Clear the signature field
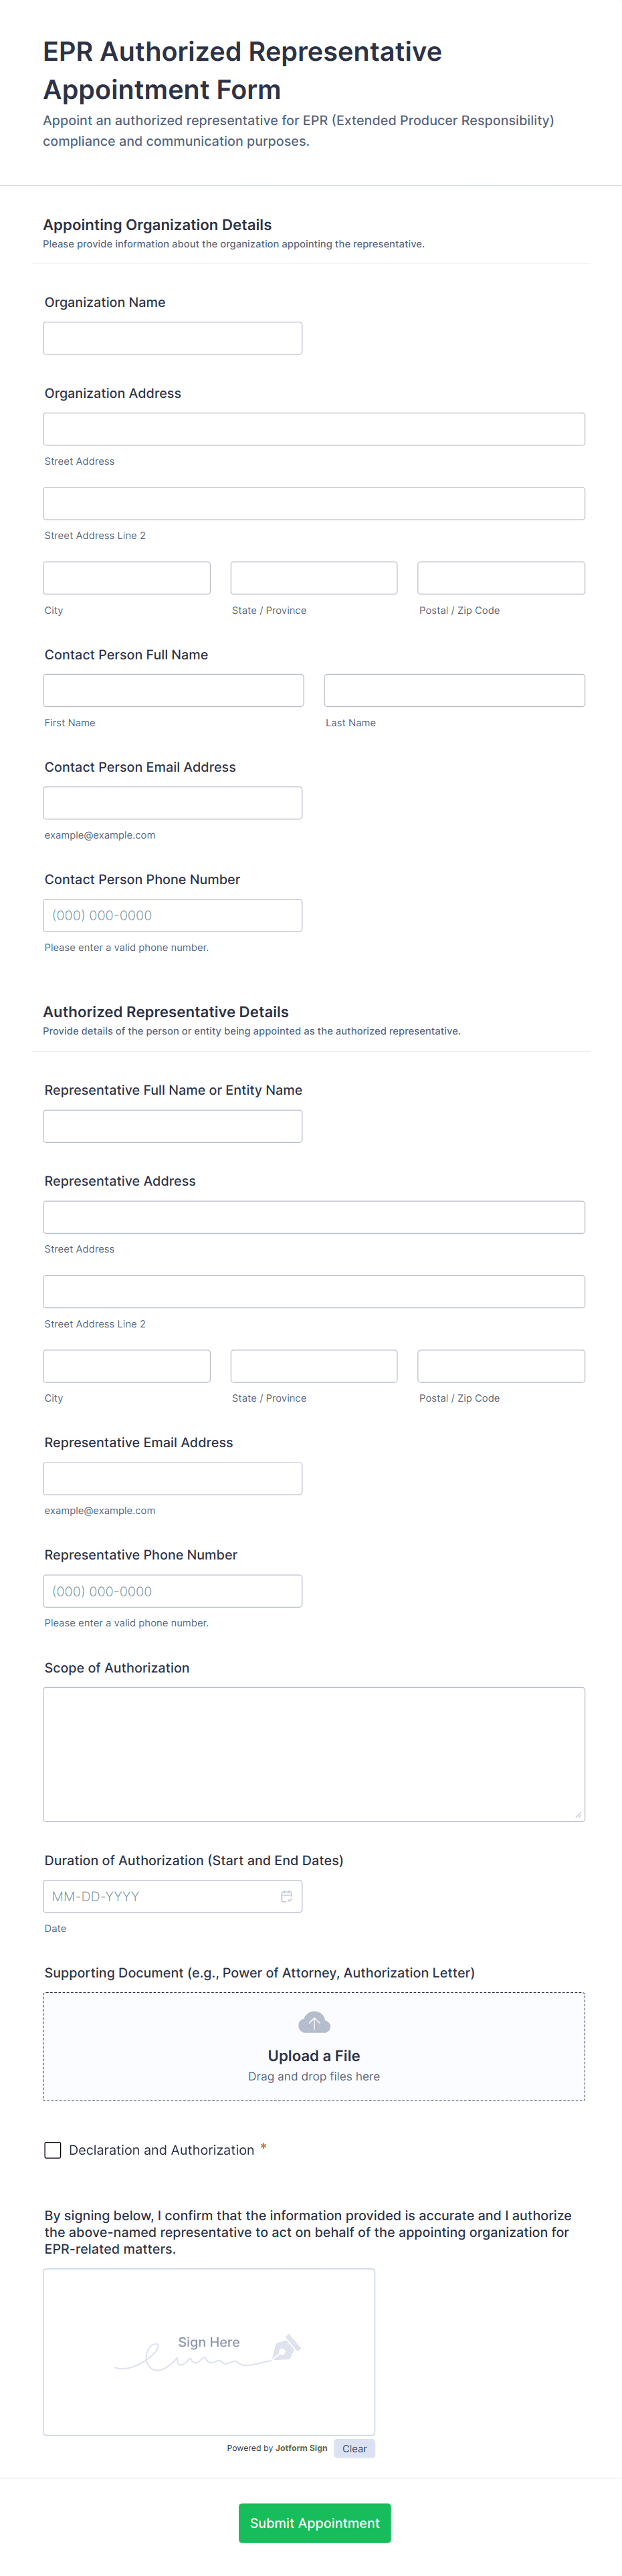622x2576 pixels. click(354, 2448)
